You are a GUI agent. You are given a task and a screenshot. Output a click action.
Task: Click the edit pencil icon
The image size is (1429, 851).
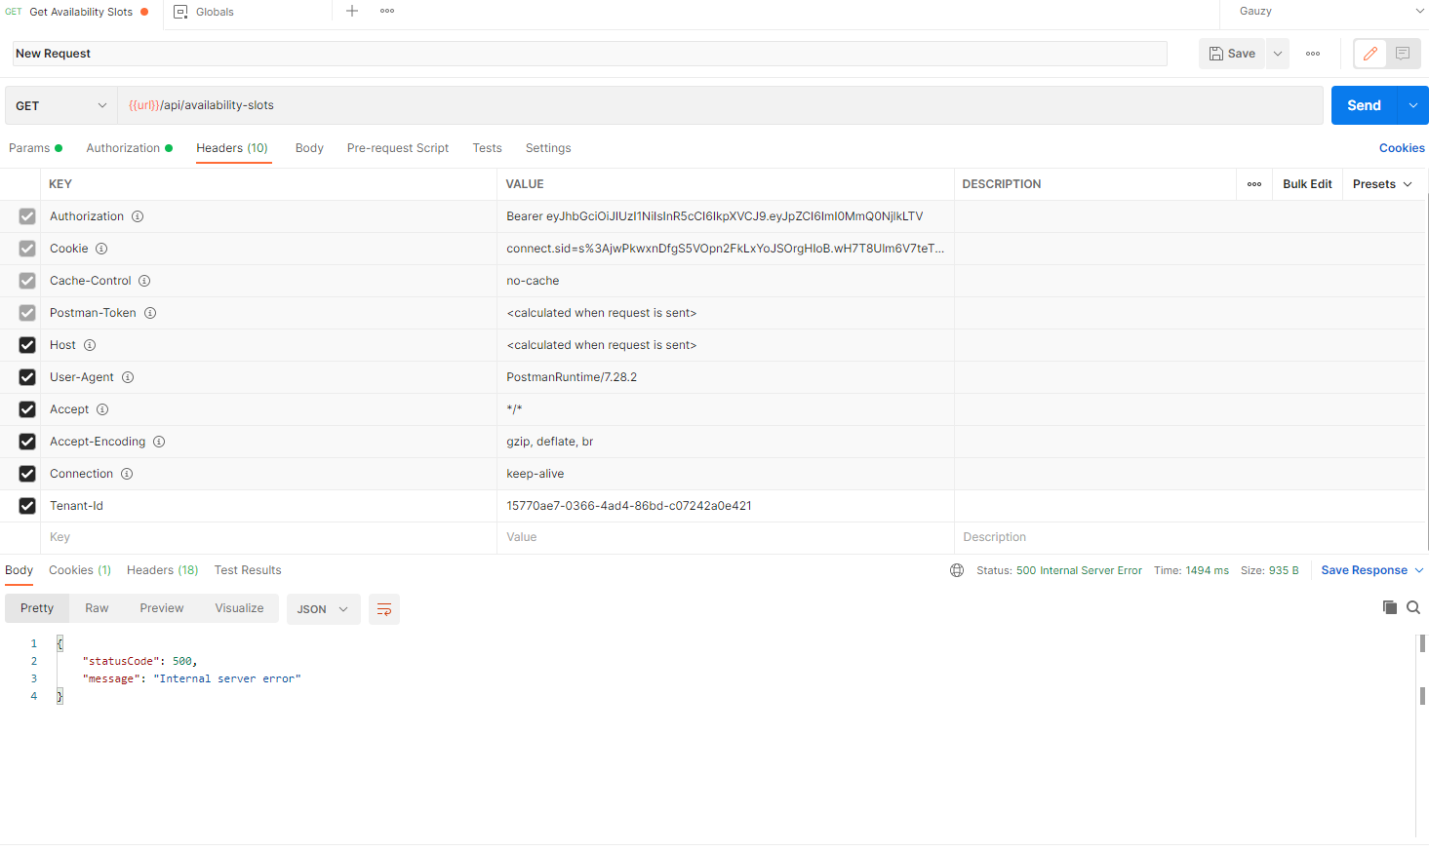tap(1370, 54)
